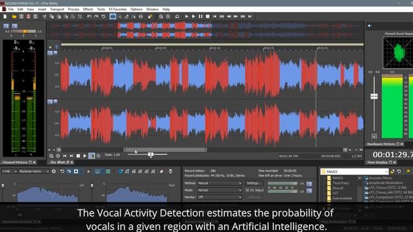Select the Third Party folder in tree

click(340, 183)
